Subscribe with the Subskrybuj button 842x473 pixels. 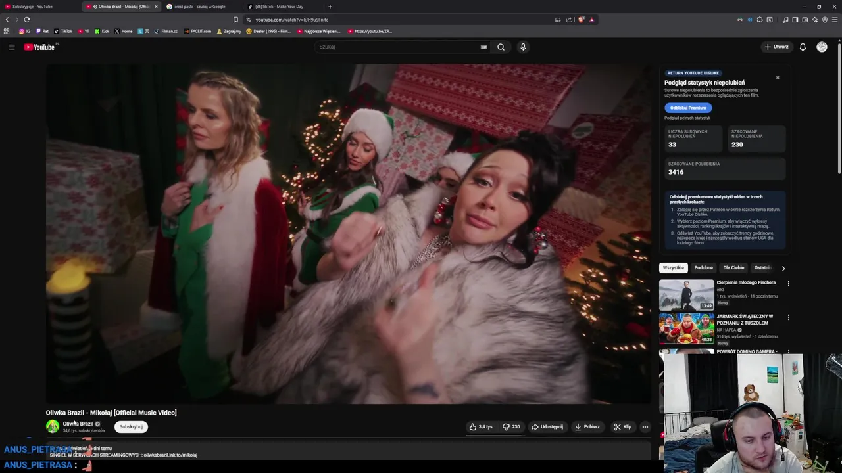pyautogui.click(x=131, y=426)
